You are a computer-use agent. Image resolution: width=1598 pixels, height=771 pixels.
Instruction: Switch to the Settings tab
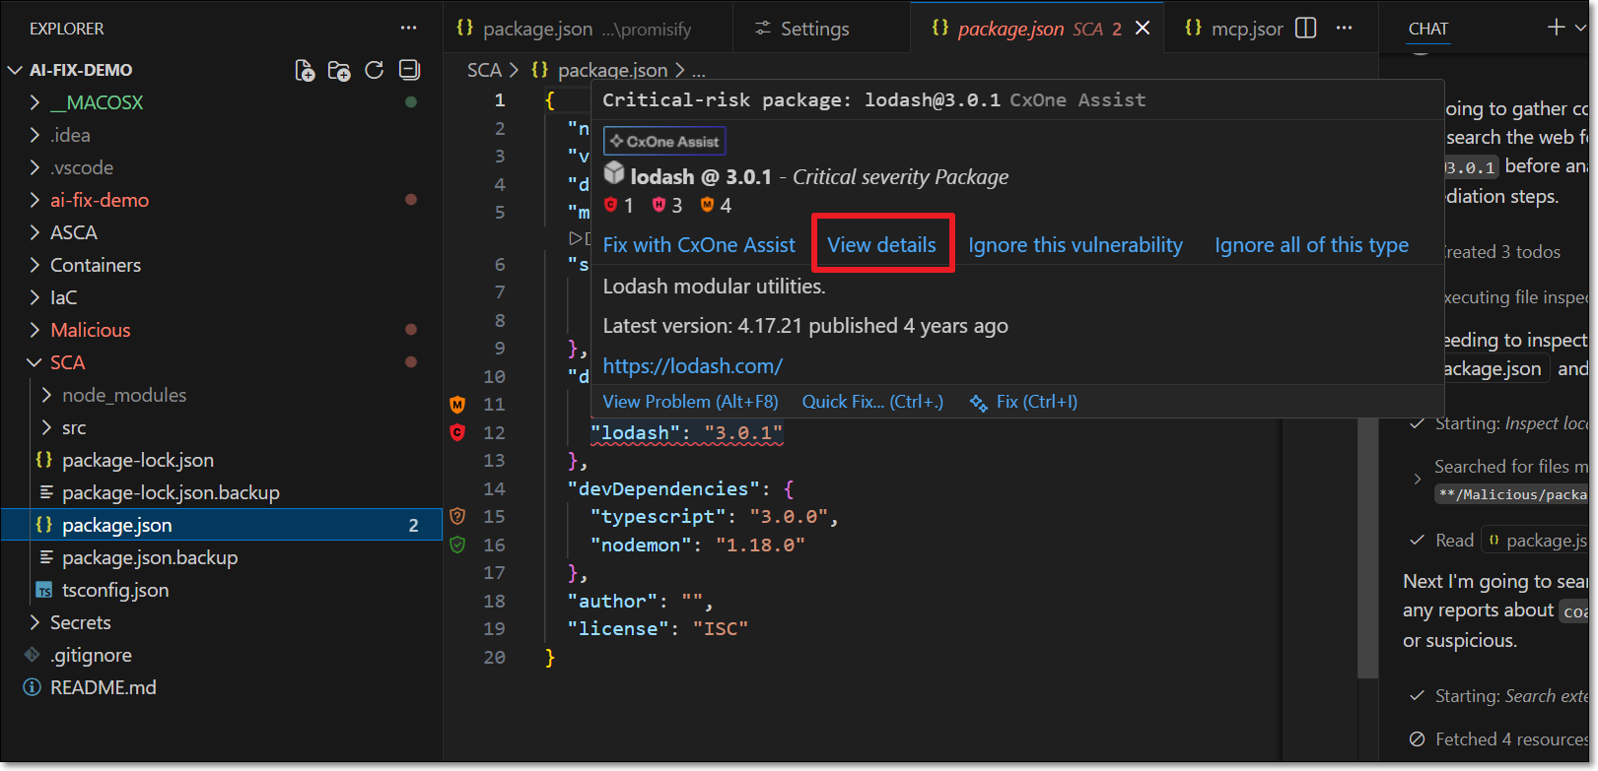(813, 30)
